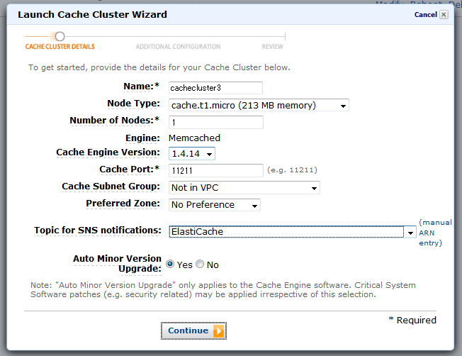Click the Topic for SNS notifications label
The height and width of the screenshot is (356, 462).
[98, 230]
